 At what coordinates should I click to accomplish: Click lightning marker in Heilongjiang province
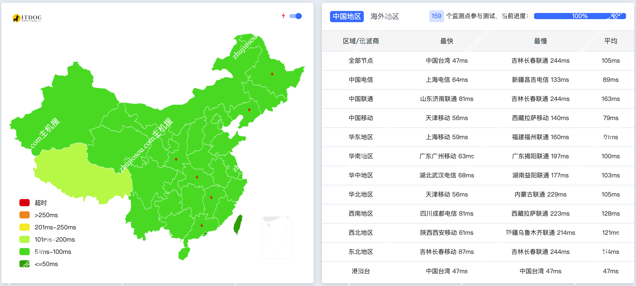pyautogui.click(x=272, y=74)
